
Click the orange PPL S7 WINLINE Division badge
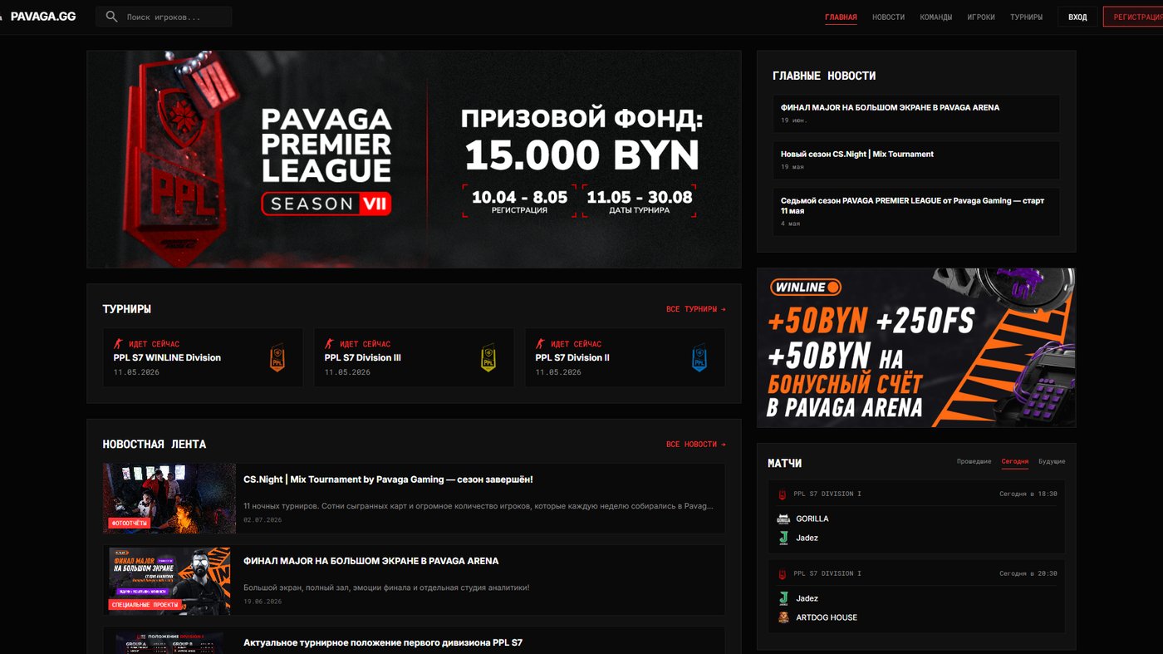pos(277,358)
